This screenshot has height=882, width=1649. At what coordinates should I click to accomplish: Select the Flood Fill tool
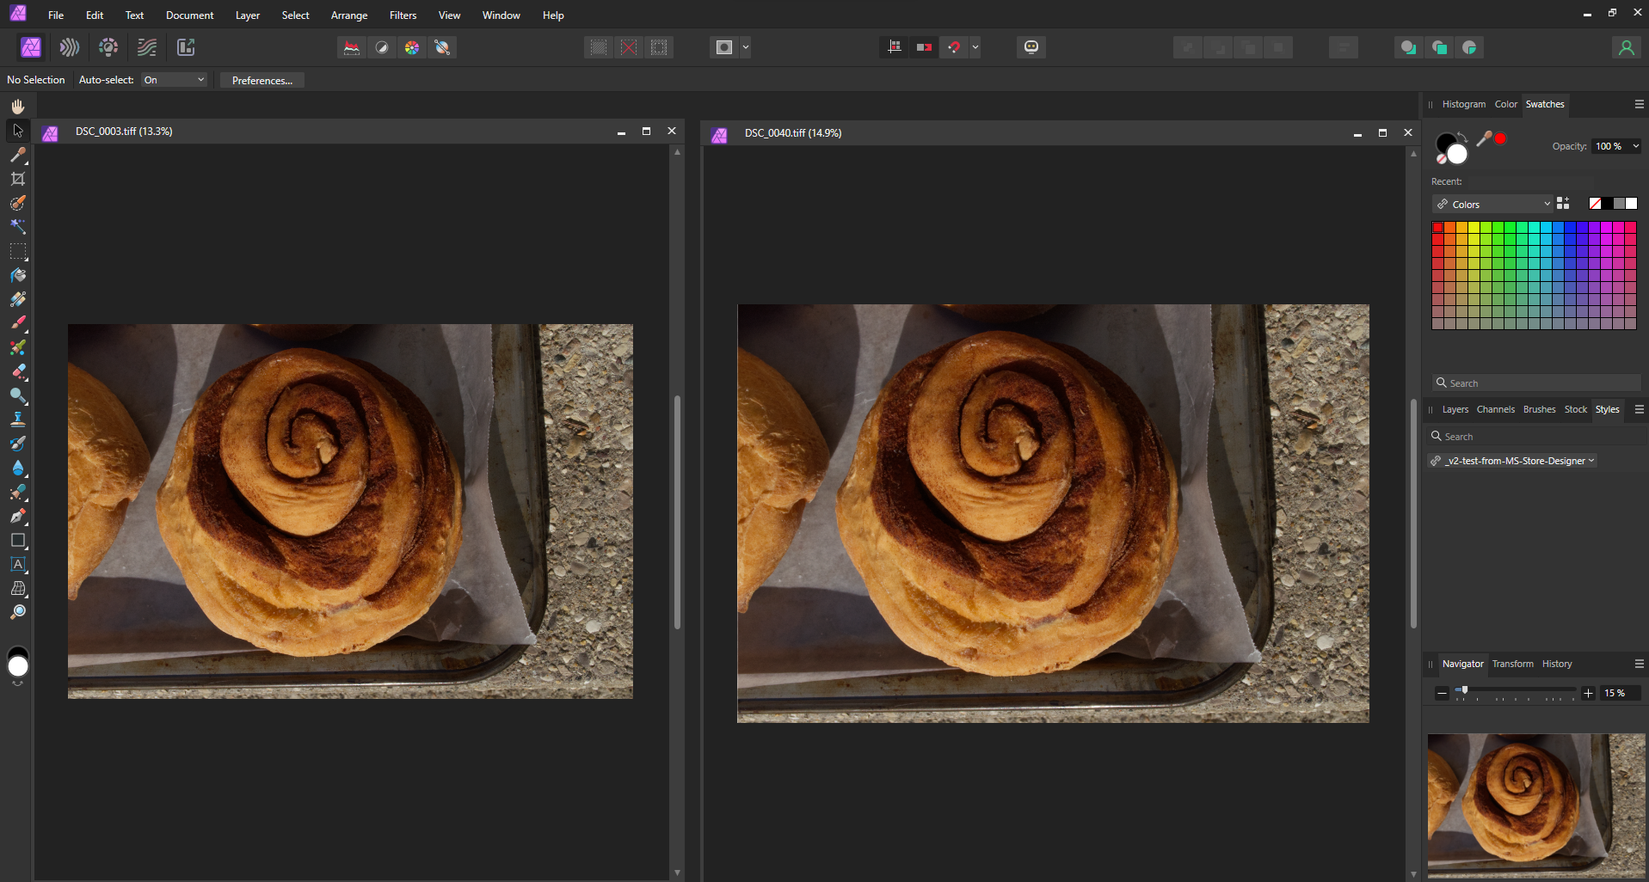[18, 276]
